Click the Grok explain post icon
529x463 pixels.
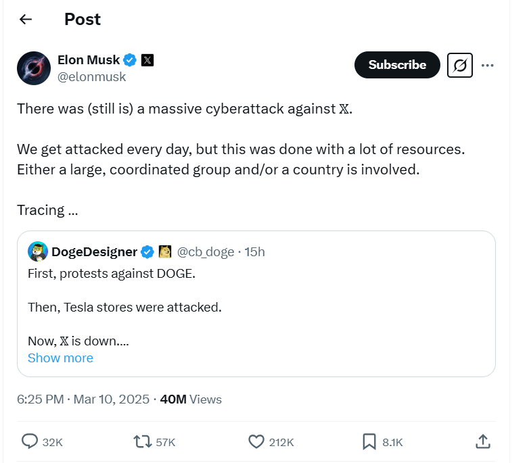tap(460, 65)
